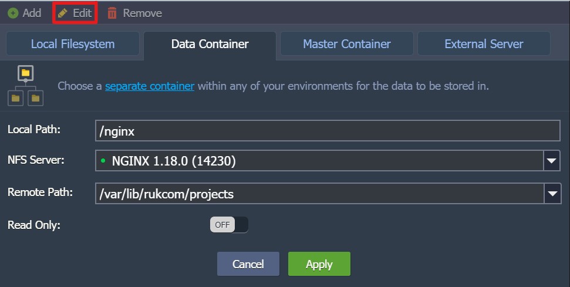Click the data container folder tree icon
This screenshot has width=570, height=287.
[25, 86]
